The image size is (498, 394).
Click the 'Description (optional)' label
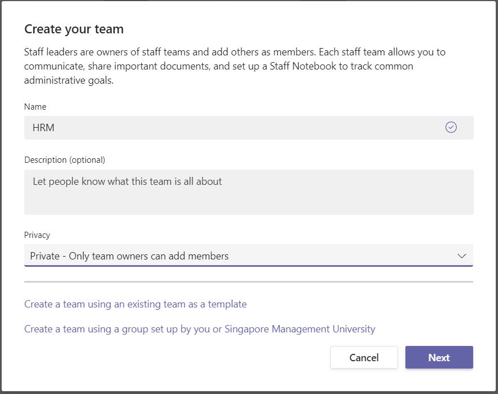pos(64,159)
